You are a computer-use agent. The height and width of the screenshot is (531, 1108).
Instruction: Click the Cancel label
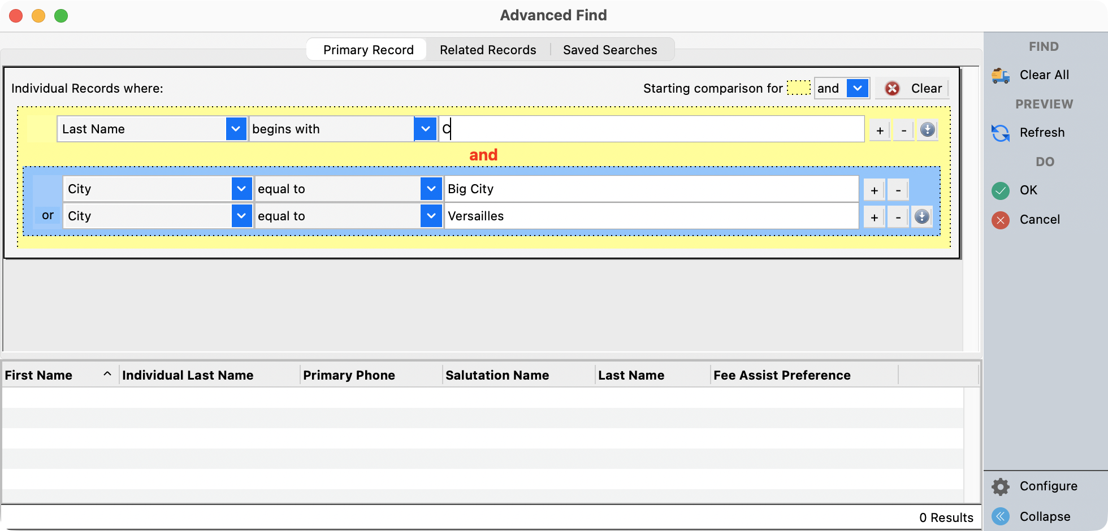[1040, 220]
